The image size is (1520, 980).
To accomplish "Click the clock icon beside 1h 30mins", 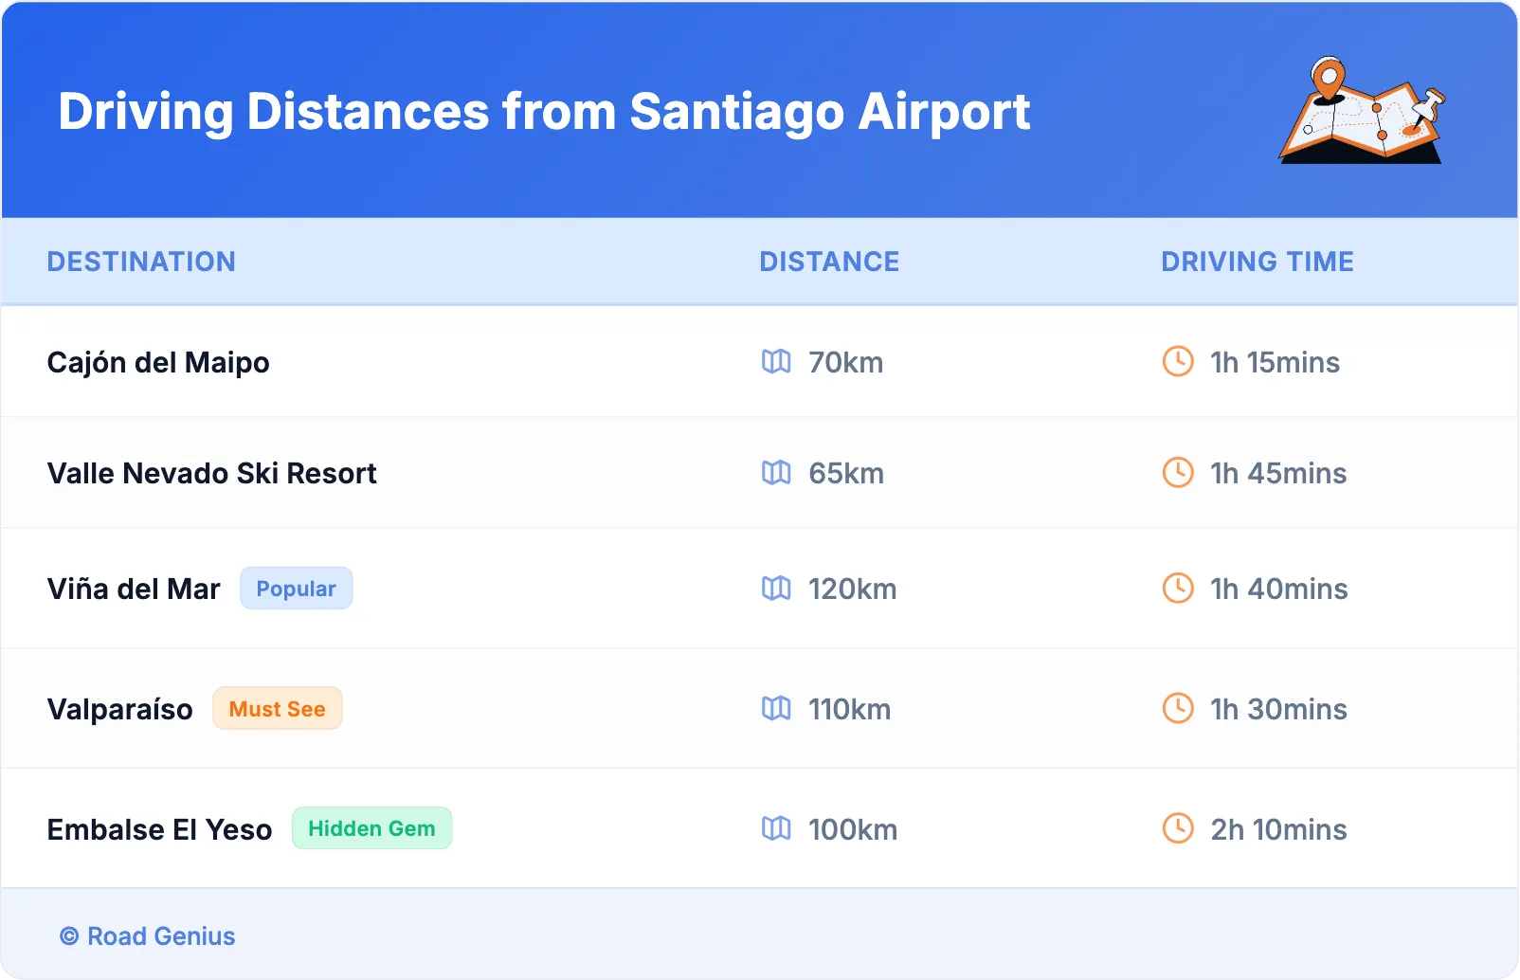I will (1178, 708).
